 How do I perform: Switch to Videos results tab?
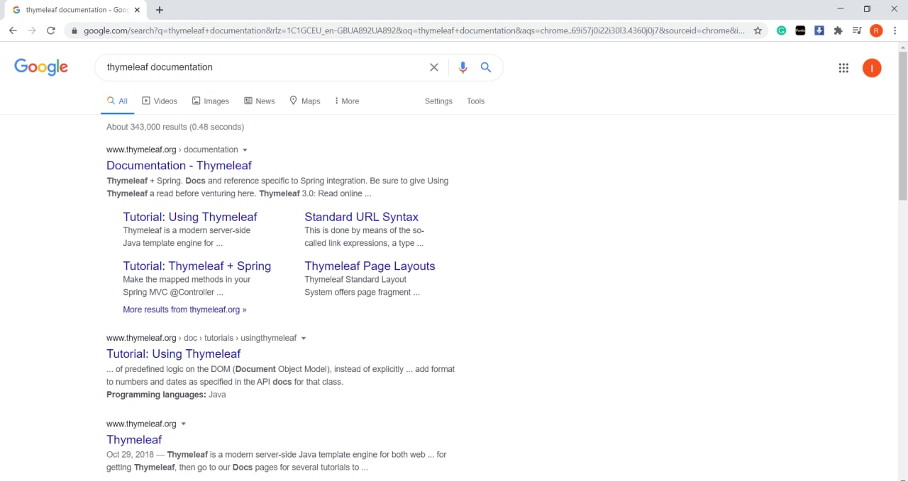click(x=160, y=101)
